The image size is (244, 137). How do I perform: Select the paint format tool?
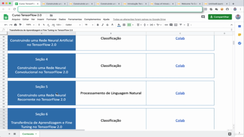[x=20, y=25]
